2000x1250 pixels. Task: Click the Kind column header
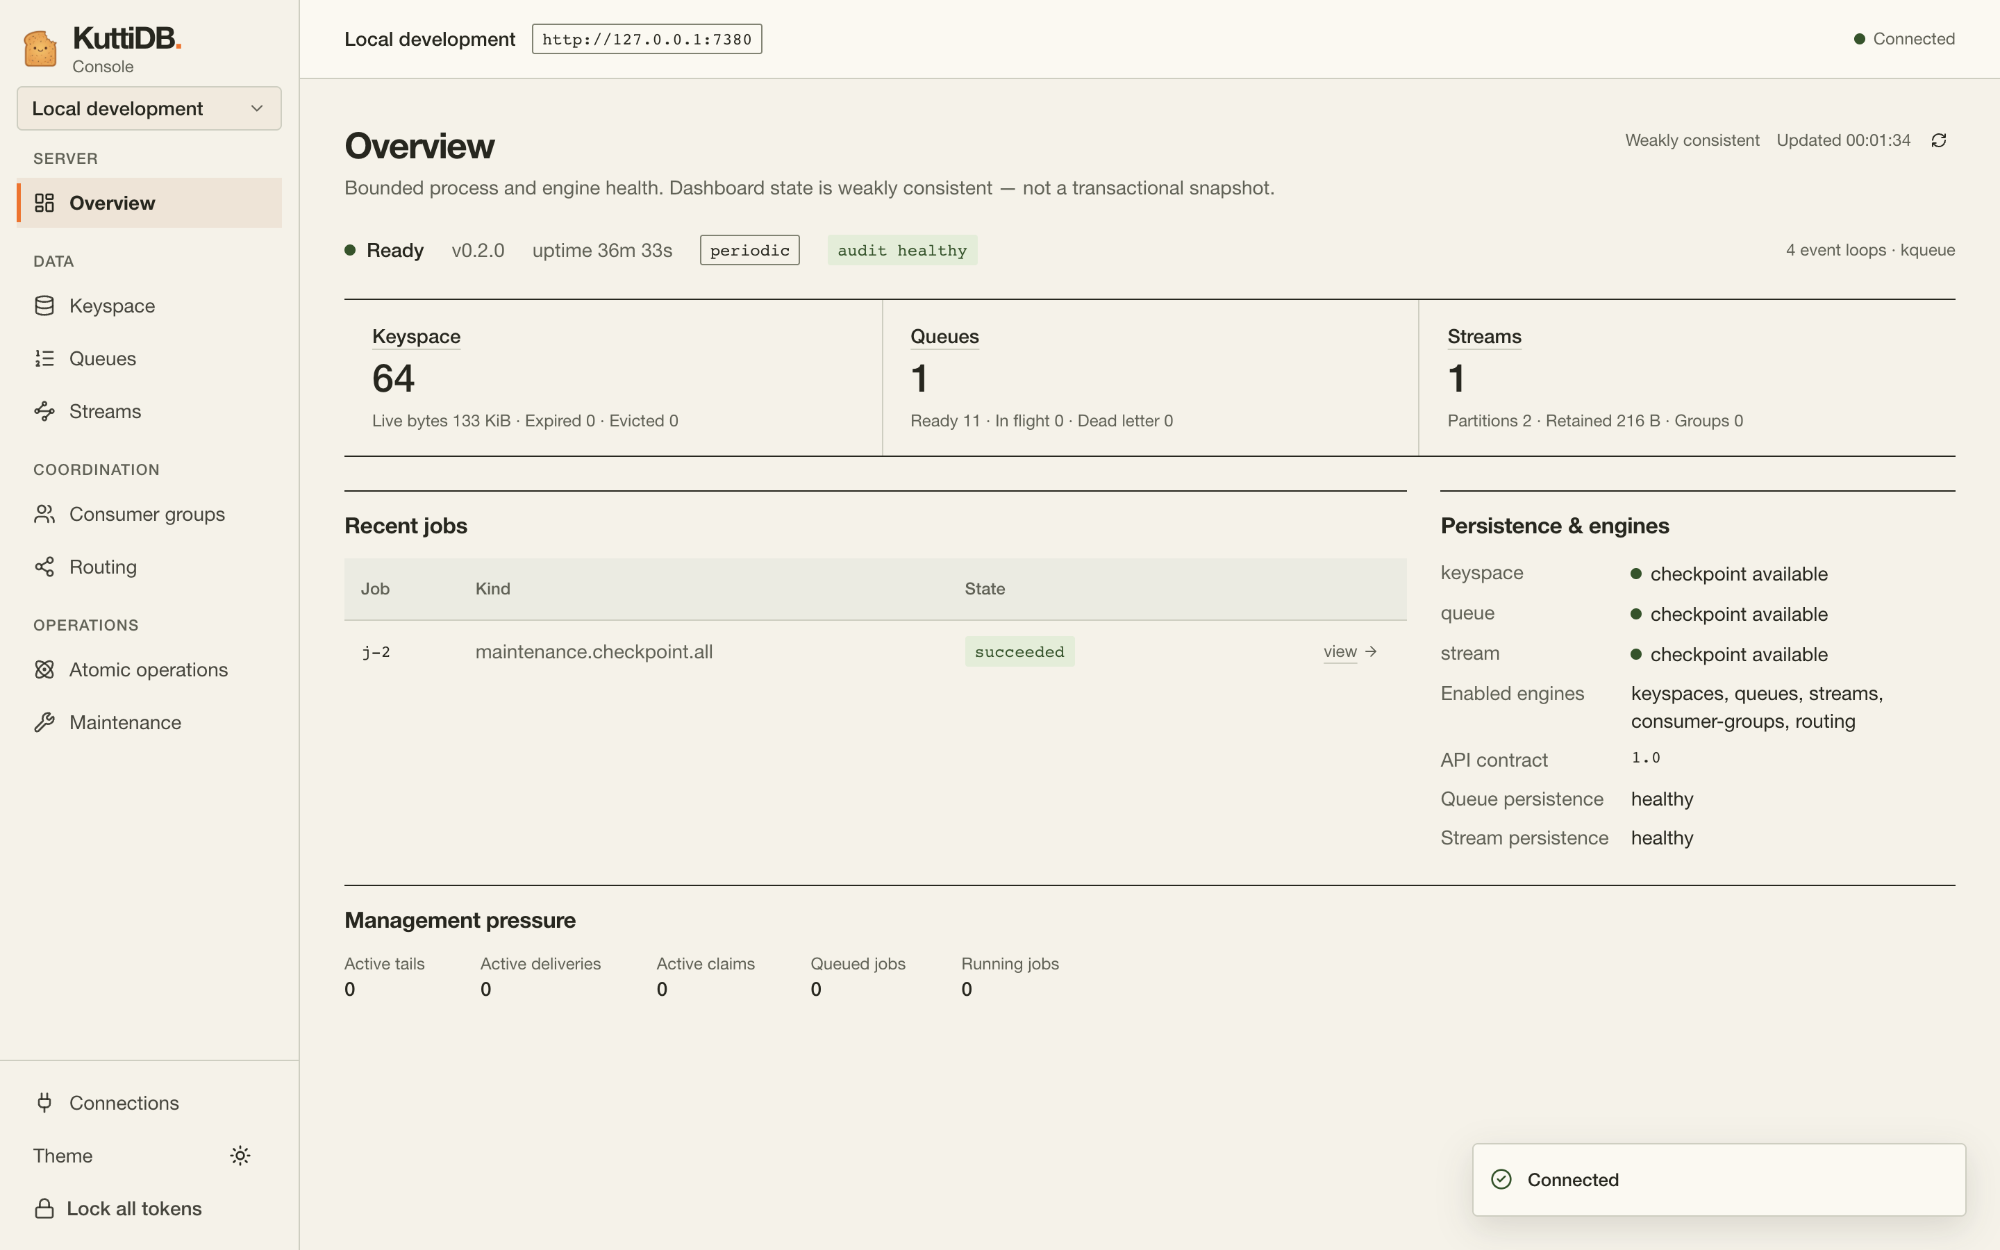click(492, 589)
